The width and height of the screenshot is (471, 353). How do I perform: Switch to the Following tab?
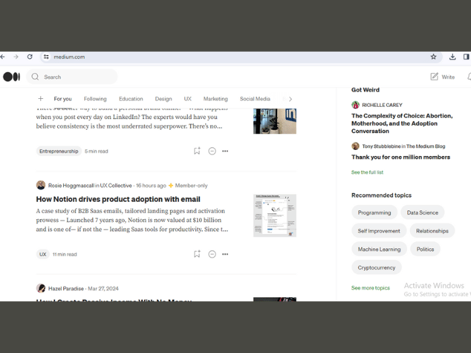95,99
